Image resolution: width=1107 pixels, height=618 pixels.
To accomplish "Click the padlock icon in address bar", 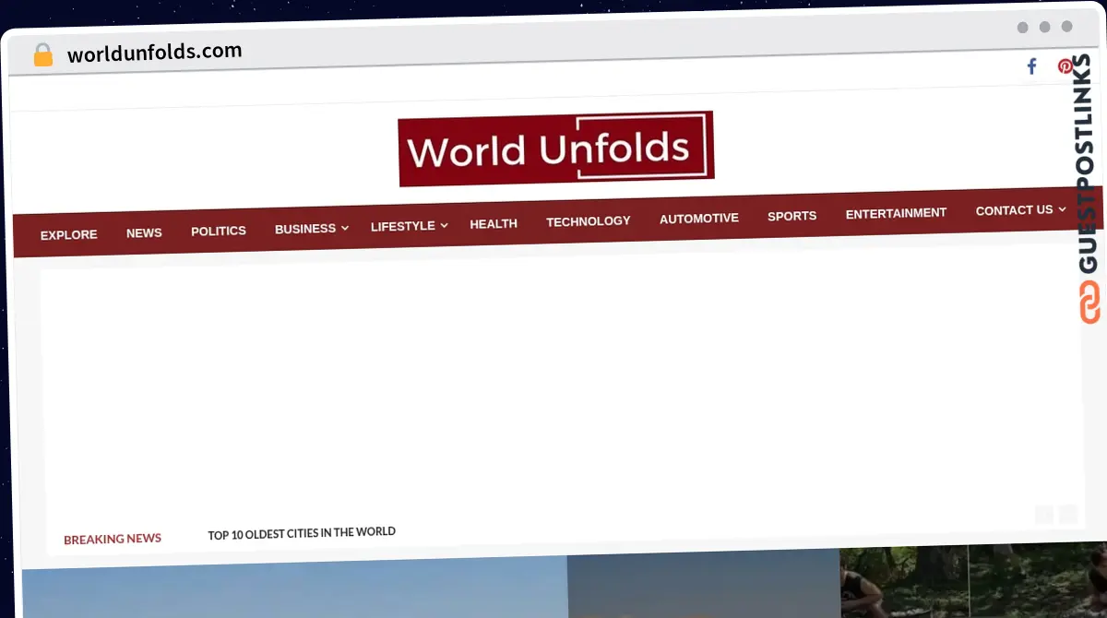I will [42, 55].
